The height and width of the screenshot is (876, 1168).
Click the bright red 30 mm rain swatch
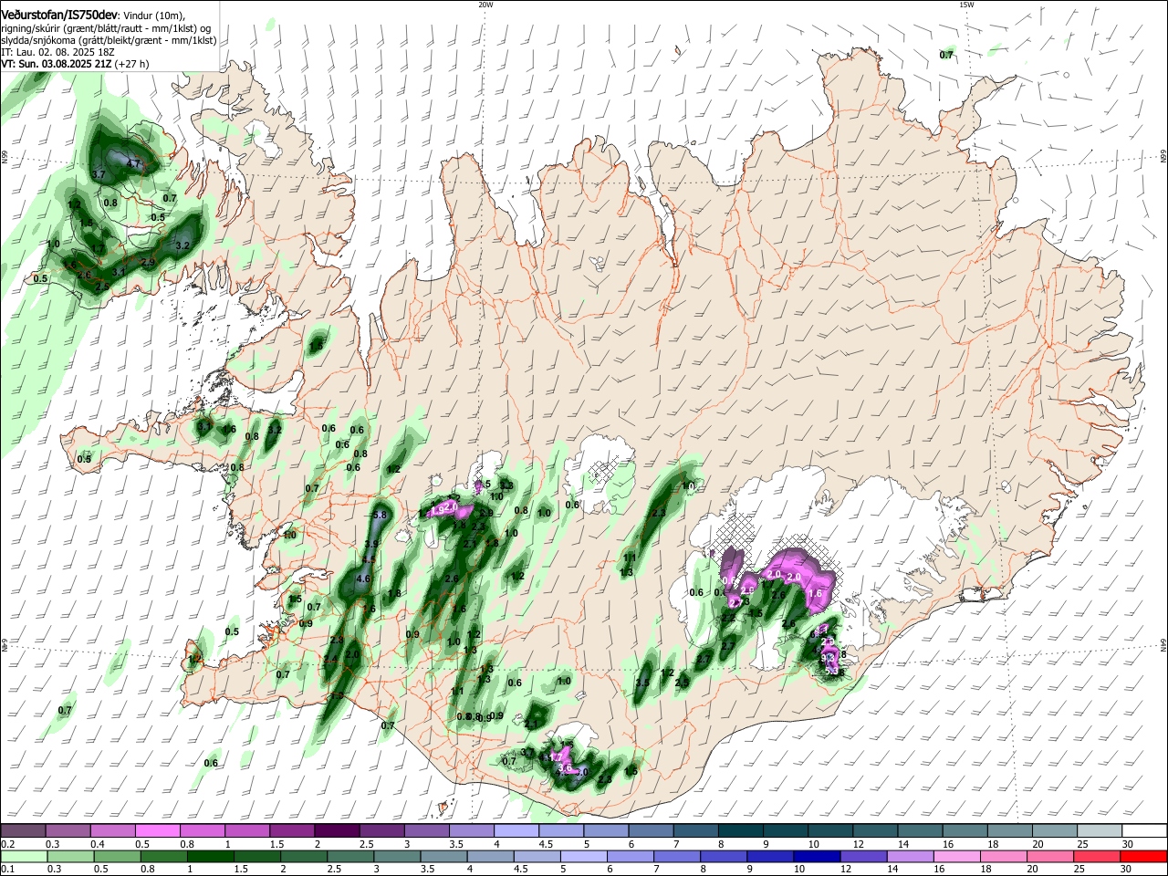1143,856
